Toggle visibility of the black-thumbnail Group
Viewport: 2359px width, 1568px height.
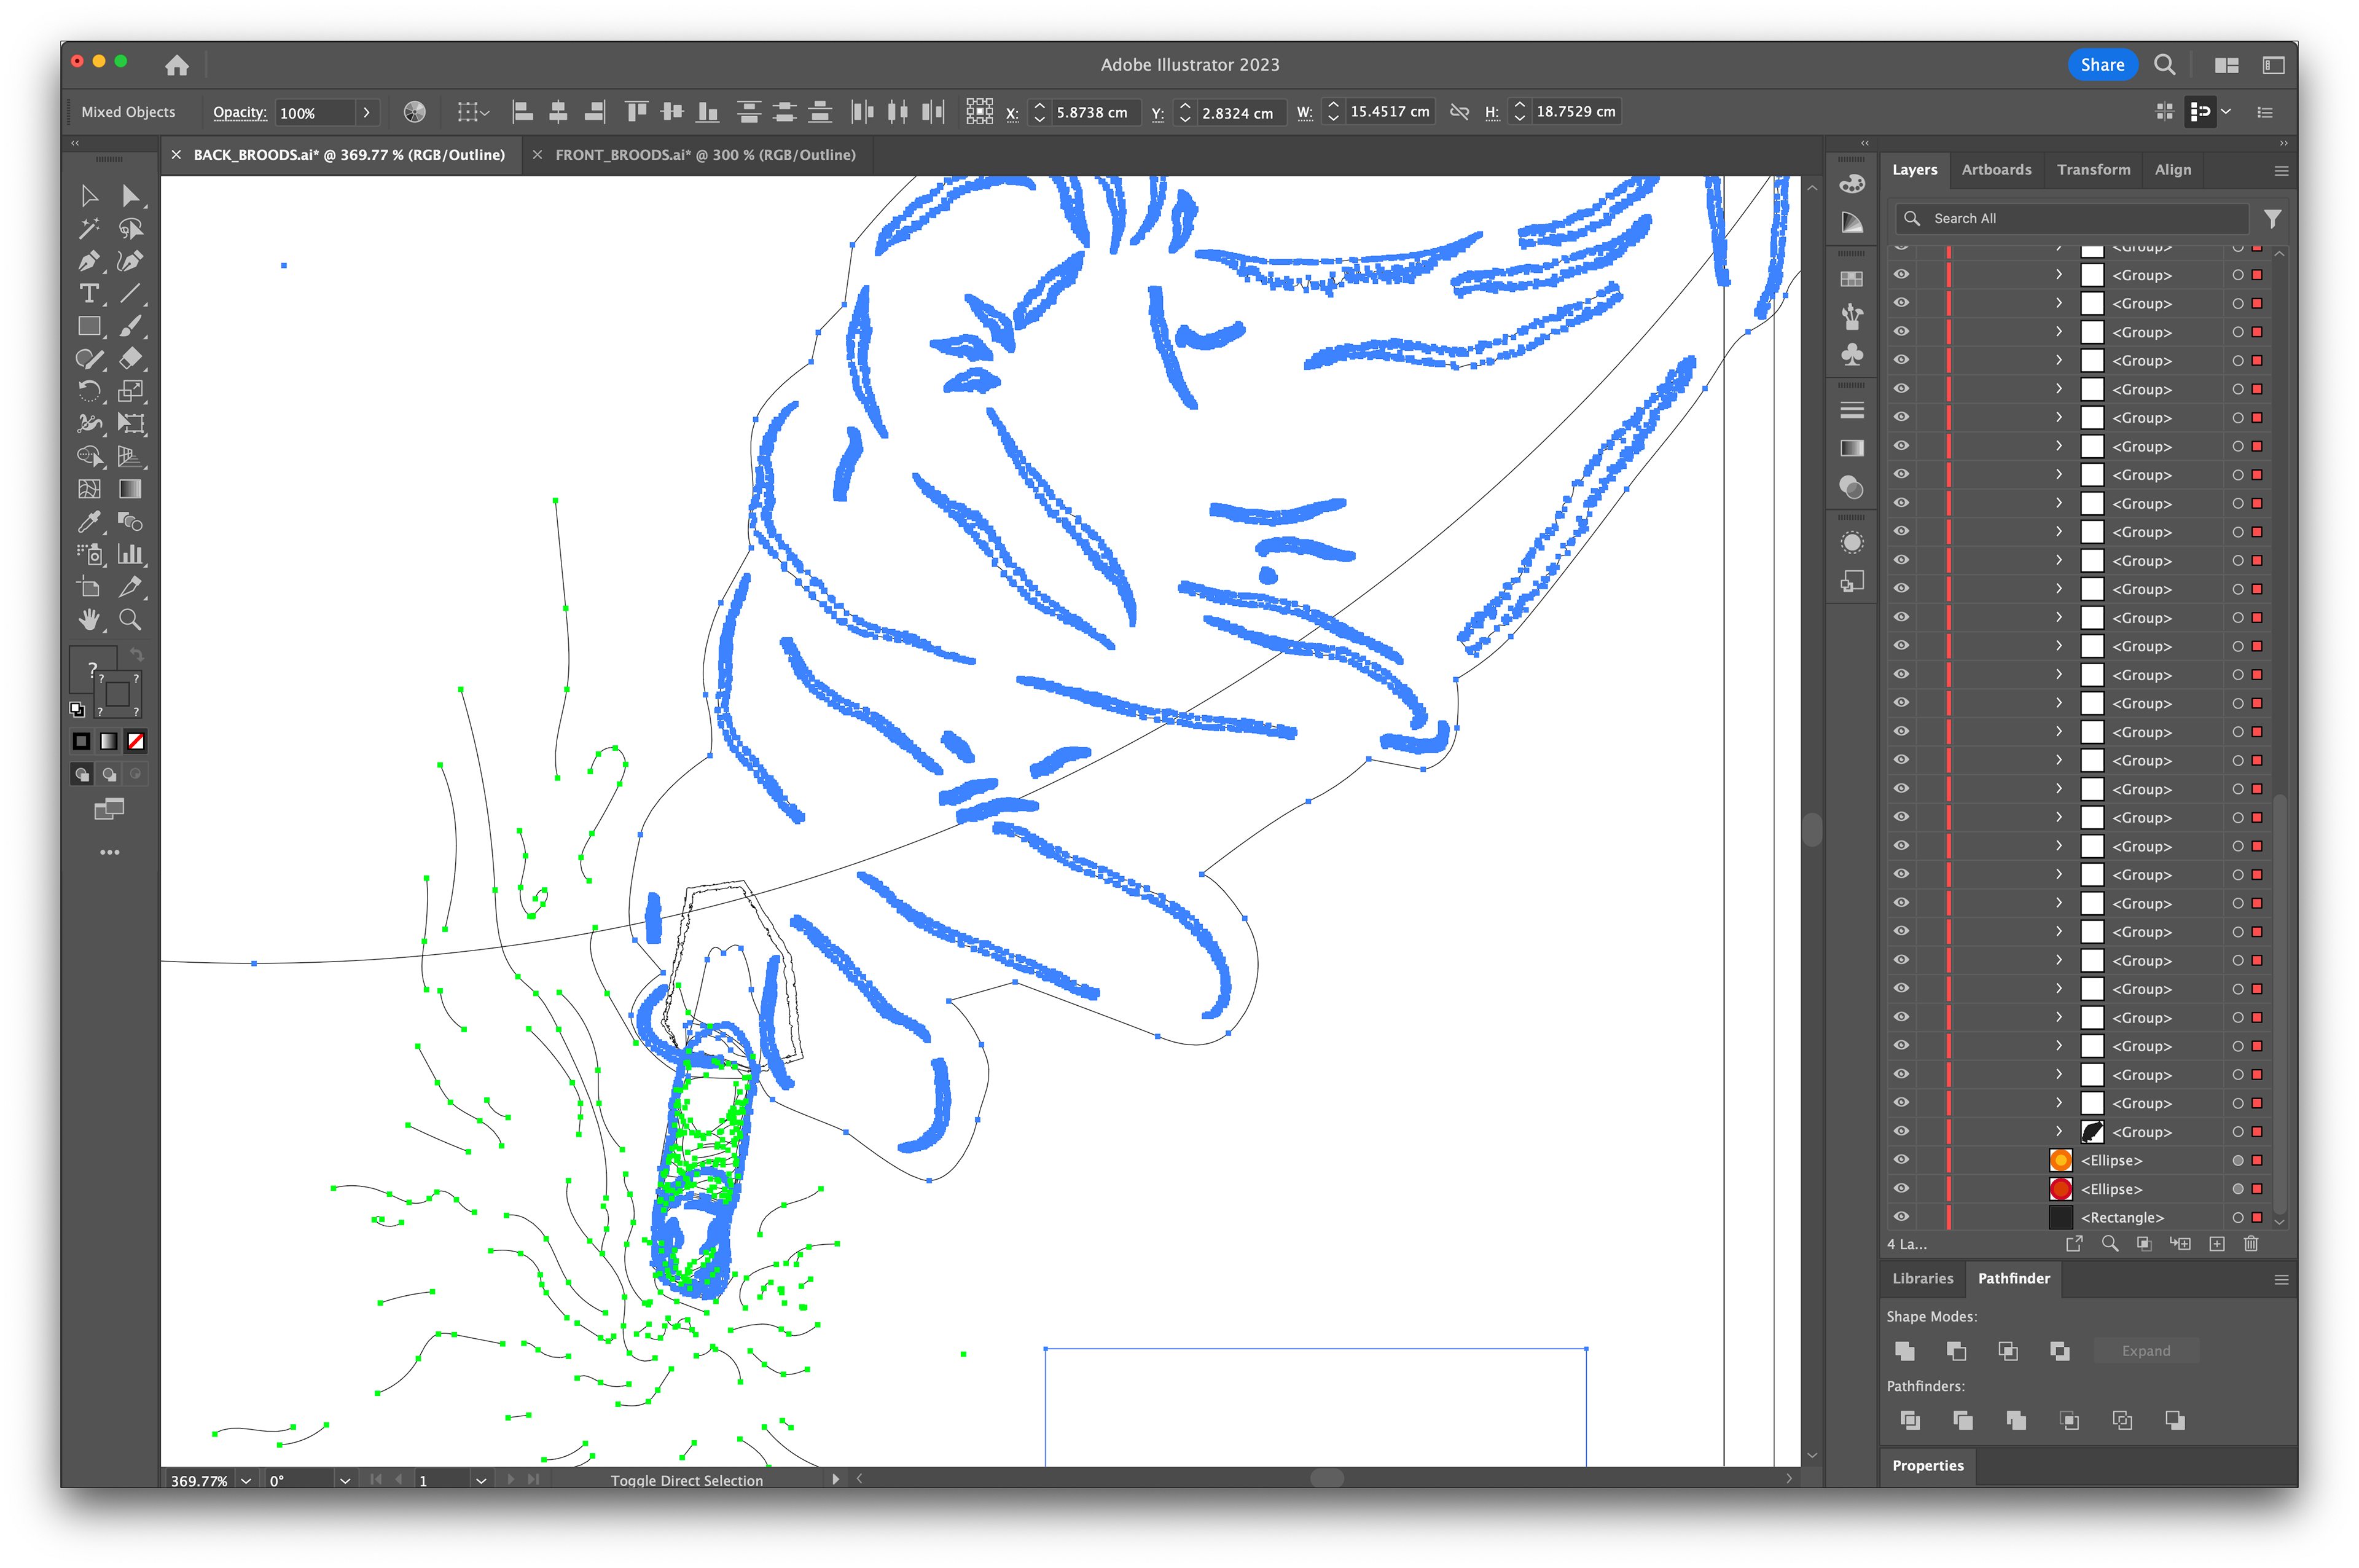tap(1901, 1132)
